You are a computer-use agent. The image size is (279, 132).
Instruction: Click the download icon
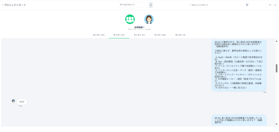pyautogui.click(x=275, y=5)
